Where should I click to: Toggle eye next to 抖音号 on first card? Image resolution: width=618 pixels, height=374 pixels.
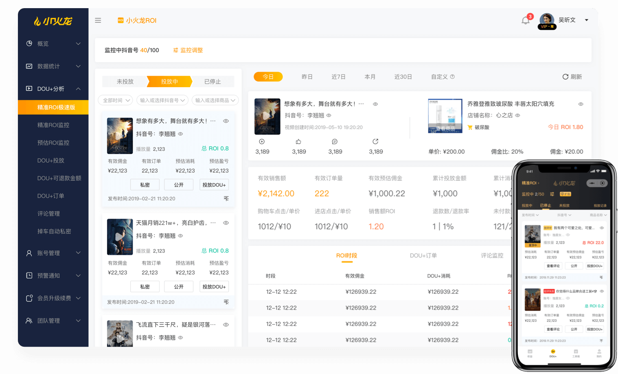click(180, 134)
